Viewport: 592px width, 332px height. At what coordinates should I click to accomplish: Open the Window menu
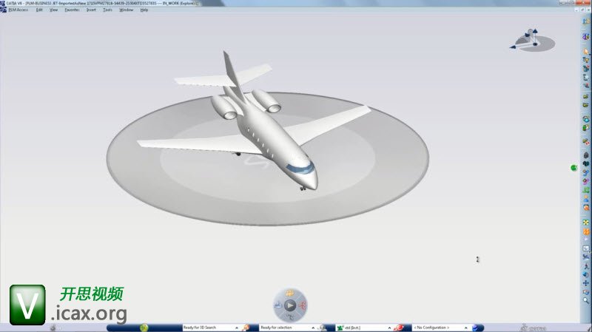(126, 10)
